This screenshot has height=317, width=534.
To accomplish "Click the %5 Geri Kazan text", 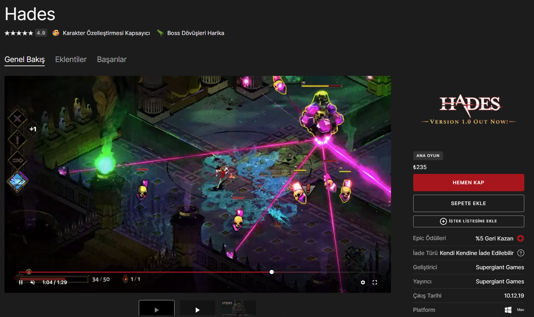I will pos(494,238).
